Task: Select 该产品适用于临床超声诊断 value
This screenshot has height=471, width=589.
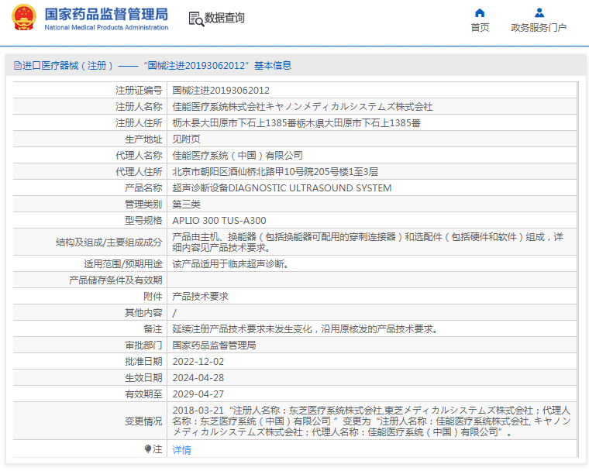Action: 231,264
